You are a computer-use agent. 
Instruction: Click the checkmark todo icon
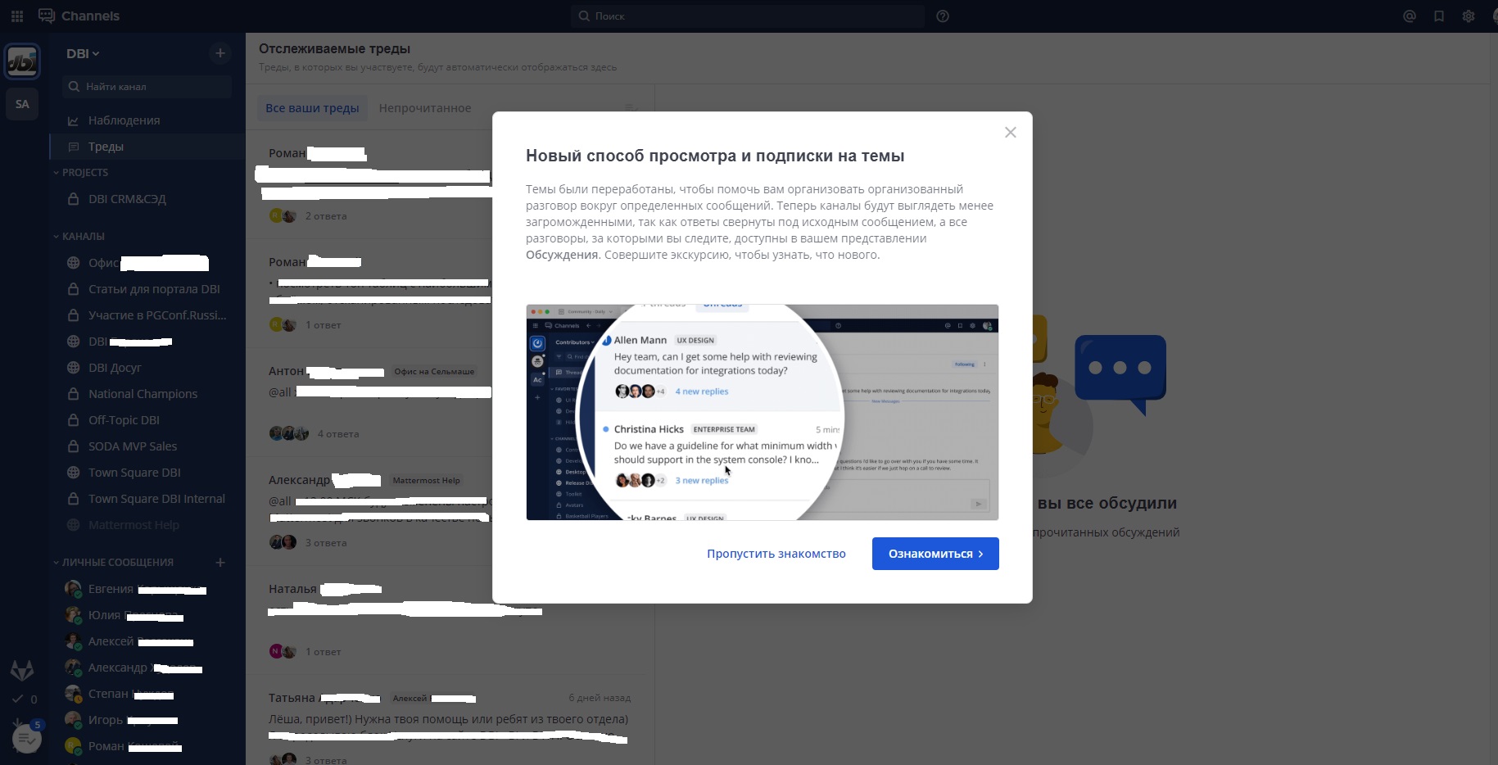click(18, 699)
